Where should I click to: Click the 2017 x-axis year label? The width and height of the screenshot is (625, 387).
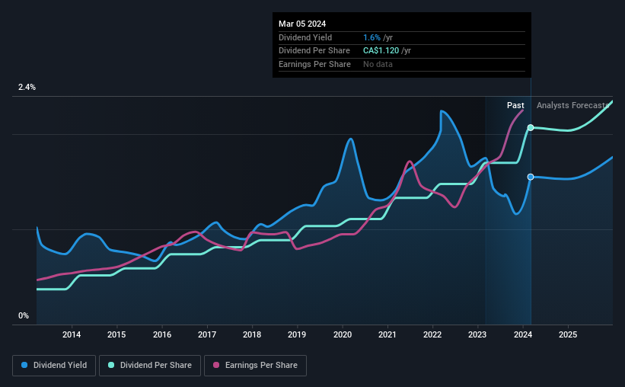[x=207, y=334]
